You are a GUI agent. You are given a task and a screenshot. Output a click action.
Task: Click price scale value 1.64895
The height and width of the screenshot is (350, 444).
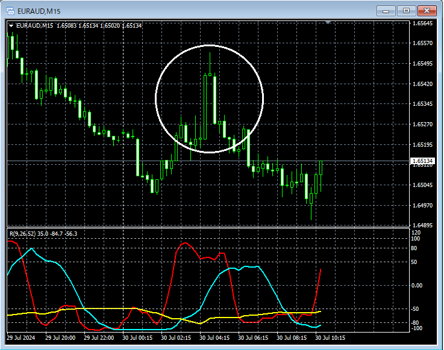tap(422, 226)
